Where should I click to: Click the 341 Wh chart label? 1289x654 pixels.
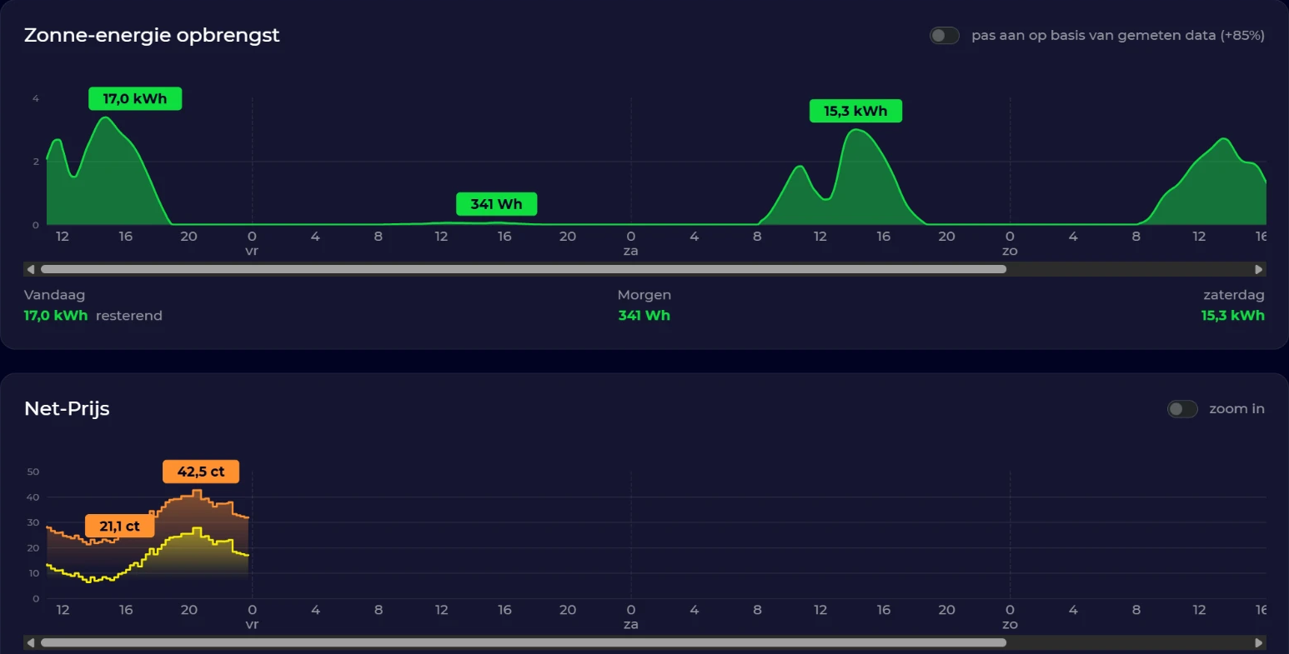tap(496, 204)
